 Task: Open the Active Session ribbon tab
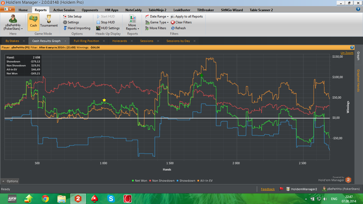coord(64,10)
